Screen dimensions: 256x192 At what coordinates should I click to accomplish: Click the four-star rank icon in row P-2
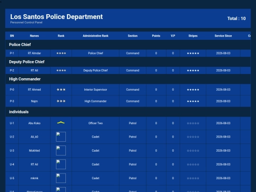point(61,71)
